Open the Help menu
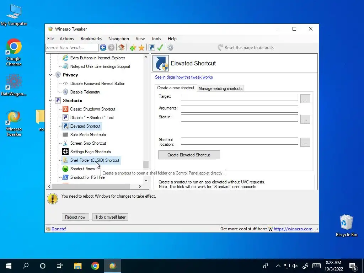 point(172,39)
